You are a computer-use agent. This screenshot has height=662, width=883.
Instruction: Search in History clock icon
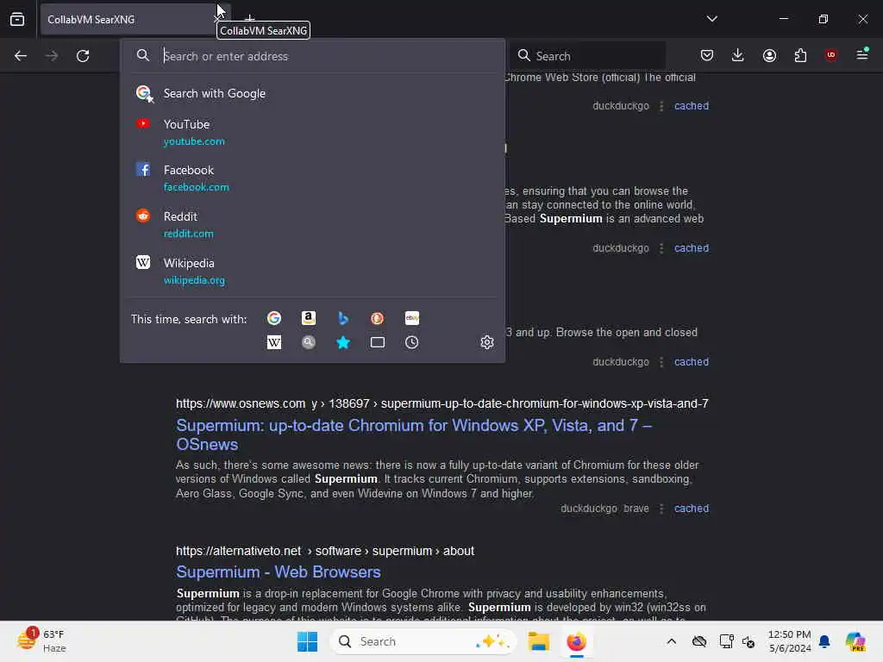click(x=412, y=342)
